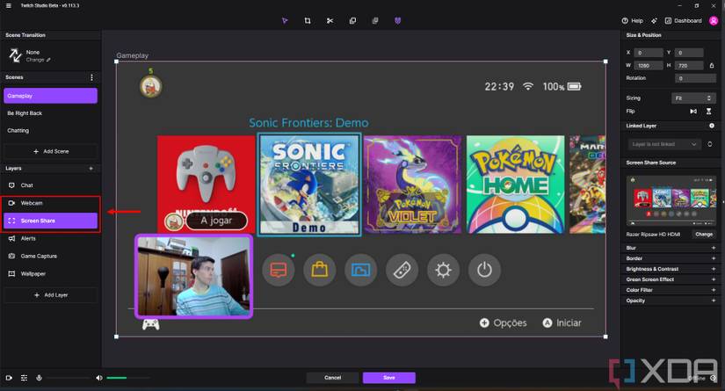Toggle the speaker volume icon

coord(99,378)
